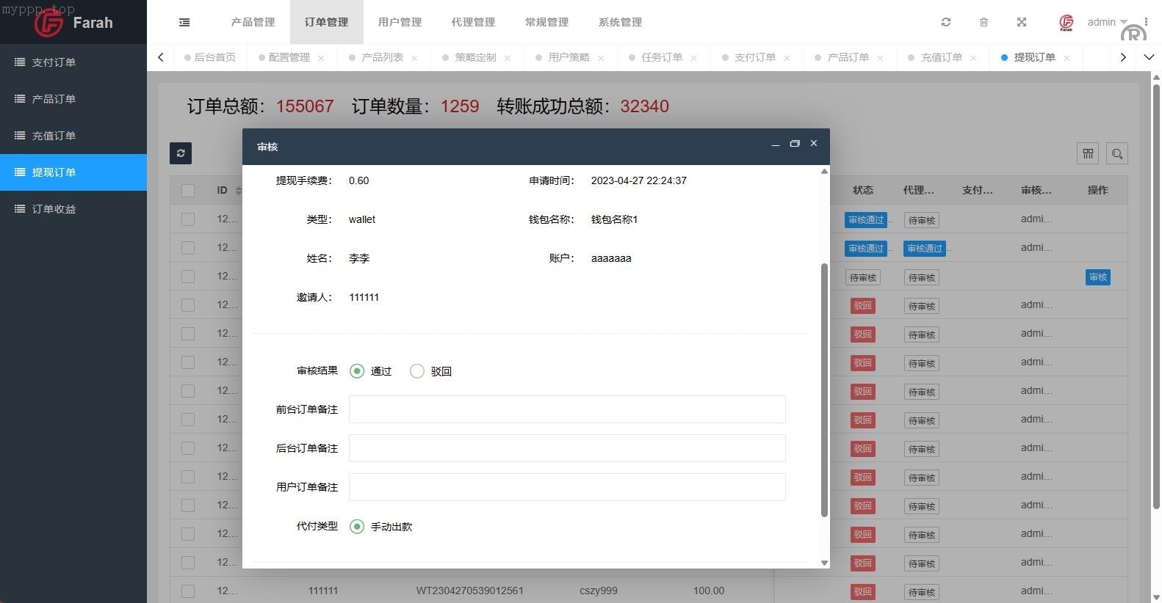Select the 通过 audit result radio button

tap(357, 371)
